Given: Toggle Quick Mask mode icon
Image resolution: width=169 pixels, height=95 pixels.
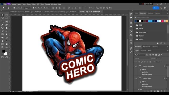Looking at the screenshot, I should 2,58.
